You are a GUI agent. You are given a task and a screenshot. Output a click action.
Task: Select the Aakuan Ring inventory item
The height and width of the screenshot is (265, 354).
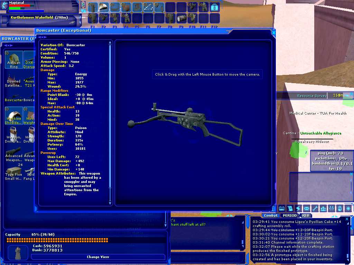click(14, 60)
